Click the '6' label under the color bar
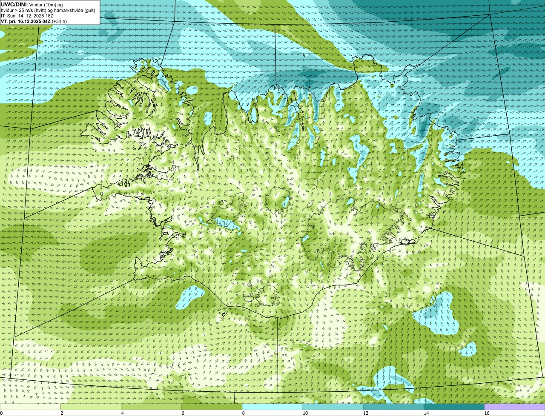 183,413
